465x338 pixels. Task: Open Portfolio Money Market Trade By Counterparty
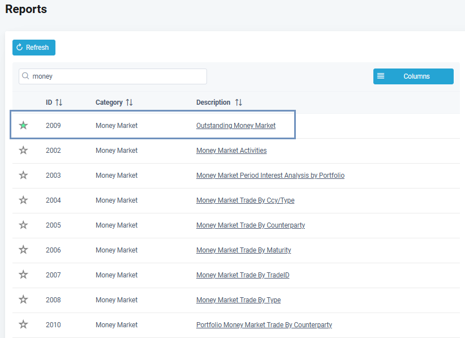[x=264, y=325]
